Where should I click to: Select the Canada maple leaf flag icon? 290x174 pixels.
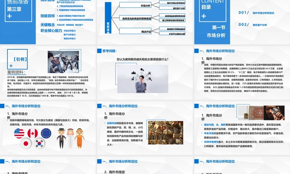click(32, 133)
